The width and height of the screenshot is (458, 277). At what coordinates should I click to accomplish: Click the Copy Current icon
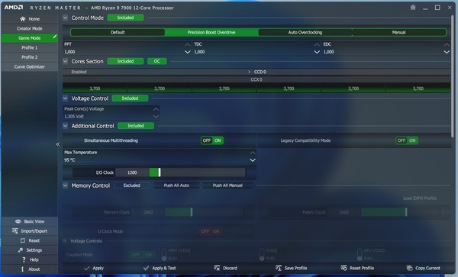point(409,268)
